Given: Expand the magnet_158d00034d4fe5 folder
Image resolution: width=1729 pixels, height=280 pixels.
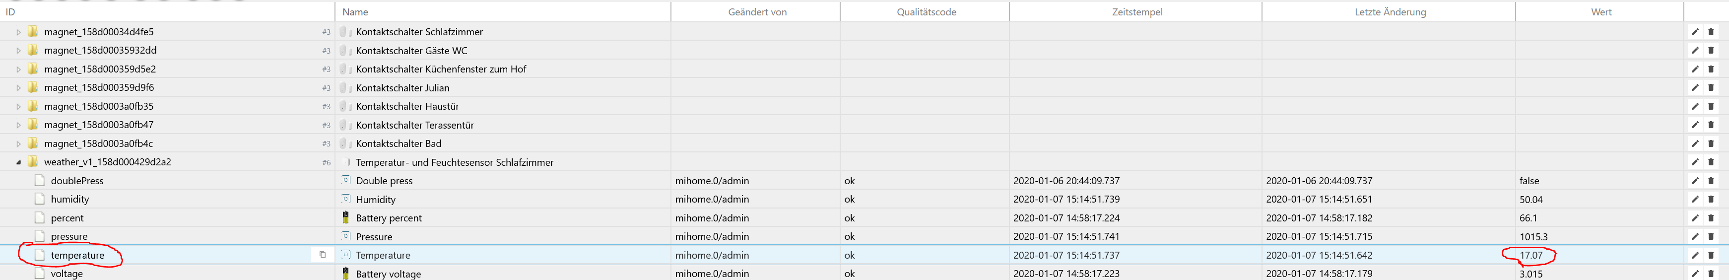Looking at the screenshot, I should 19,32.
